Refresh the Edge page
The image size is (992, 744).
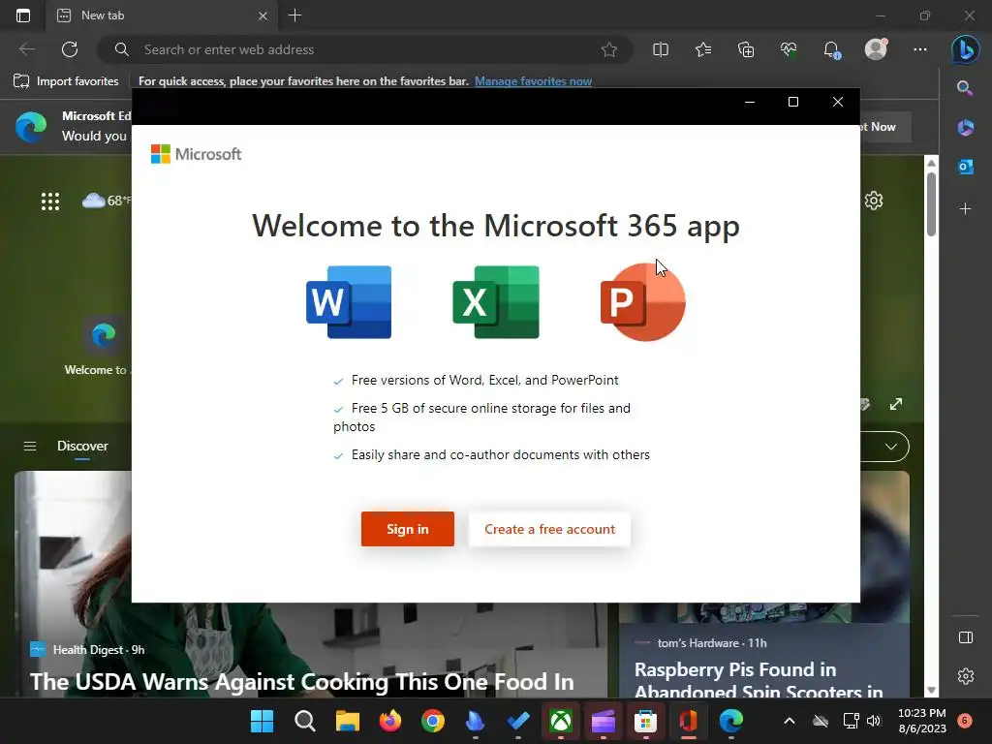[x=70, y=49]
